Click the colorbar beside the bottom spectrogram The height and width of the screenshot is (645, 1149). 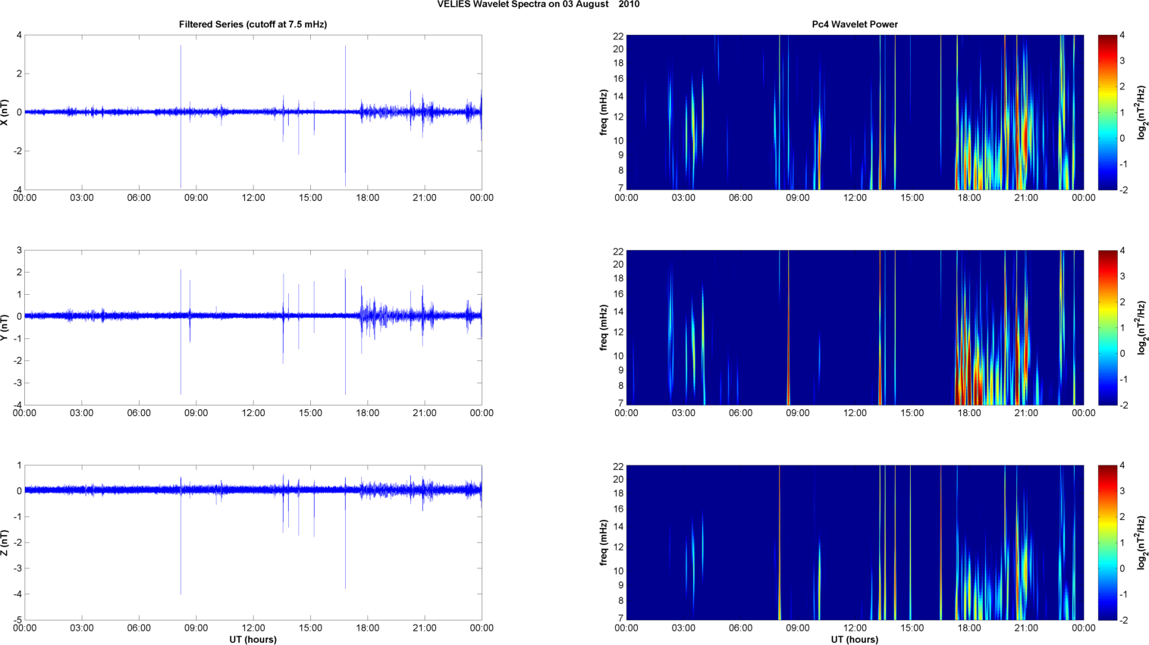pos(1107,543)
